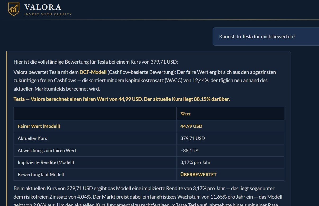Click the Valora shield logo icon
This screenshot has height=206, width=319.
pos(14,9)
